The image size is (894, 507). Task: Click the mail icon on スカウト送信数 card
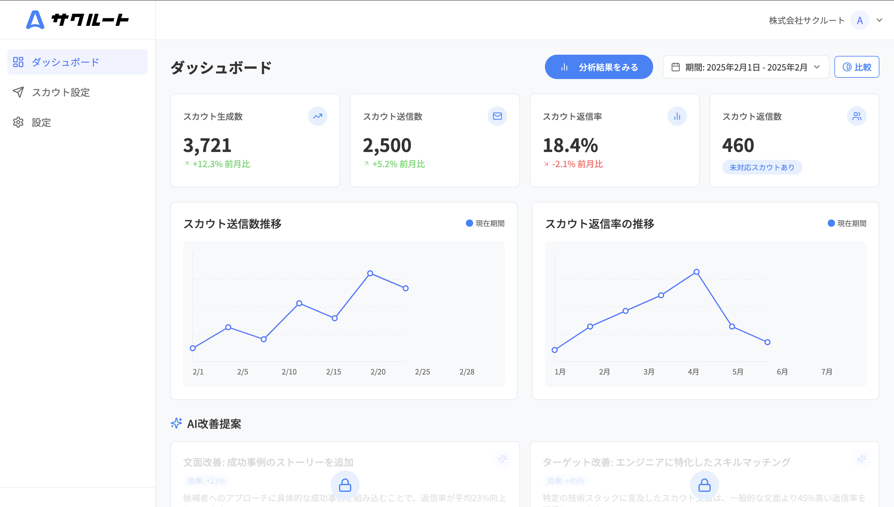click(497, 116)
